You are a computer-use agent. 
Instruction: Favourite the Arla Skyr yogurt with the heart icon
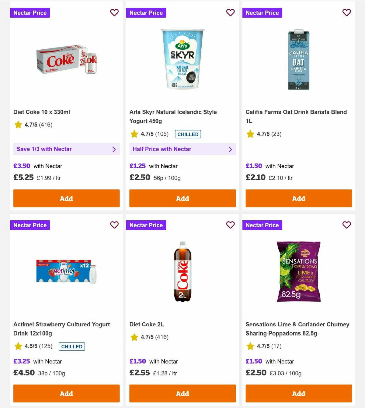tap(231, 12)
